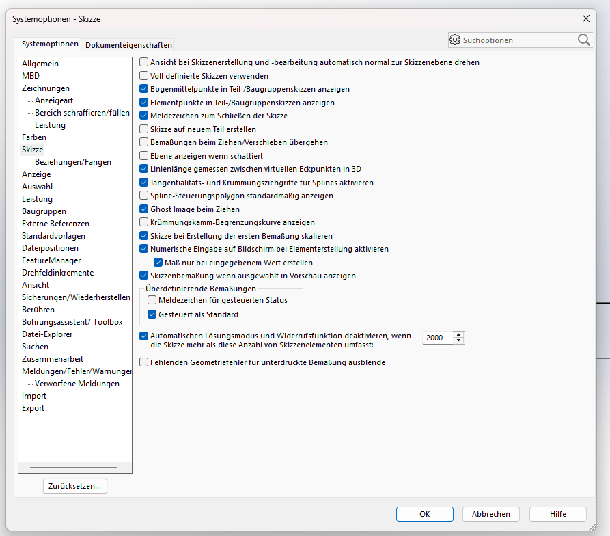Open Bohrungsassistent/ Toolbox options
610x536 pixels.
point(72,322)
